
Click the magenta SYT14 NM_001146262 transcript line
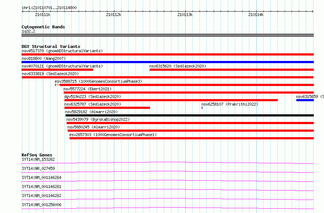point(167,199)
